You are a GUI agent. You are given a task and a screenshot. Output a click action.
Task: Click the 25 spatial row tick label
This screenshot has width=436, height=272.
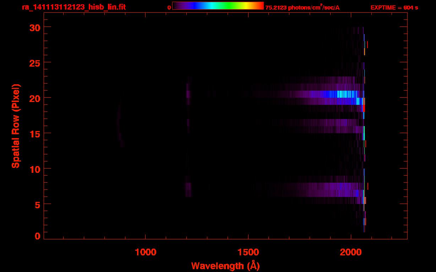point(35,63)
